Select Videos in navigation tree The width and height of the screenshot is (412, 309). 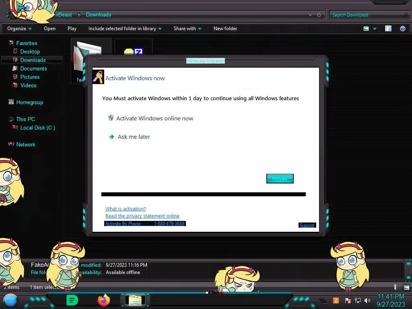coord(29,85)
